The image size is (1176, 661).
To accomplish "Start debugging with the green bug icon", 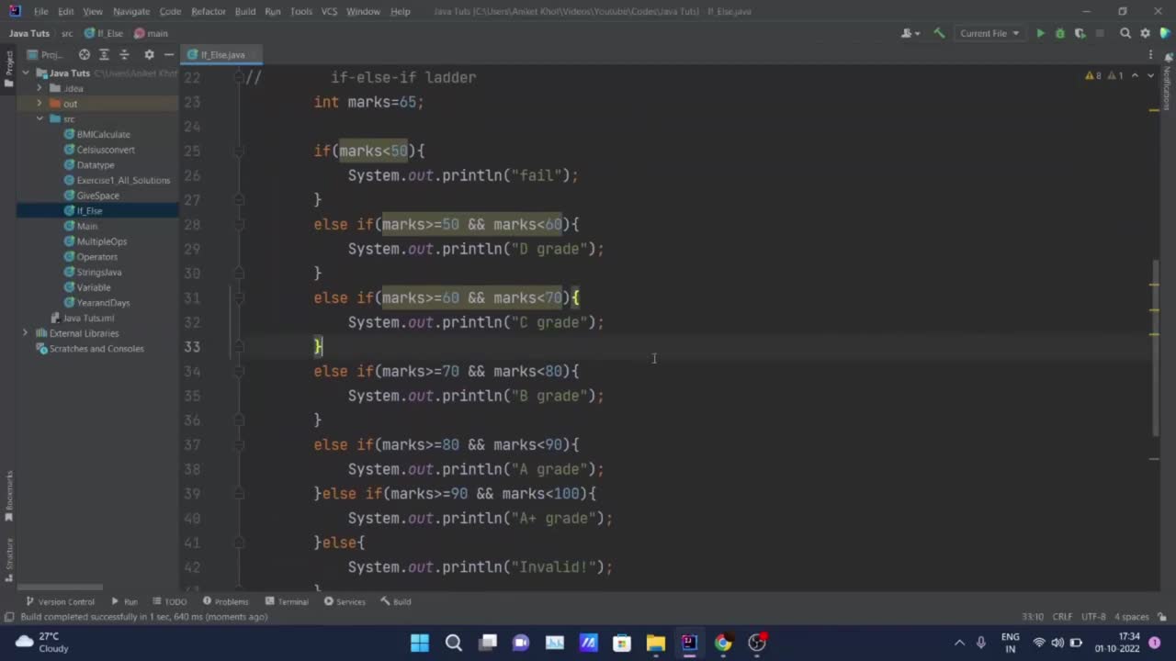I will (1059, 33).
